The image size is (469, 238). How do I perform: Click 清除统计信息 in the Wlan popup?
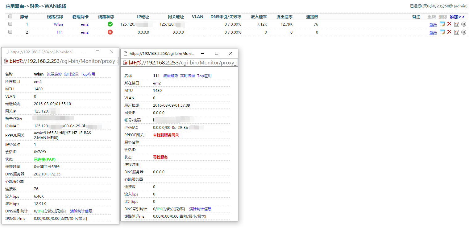point(81,211)
